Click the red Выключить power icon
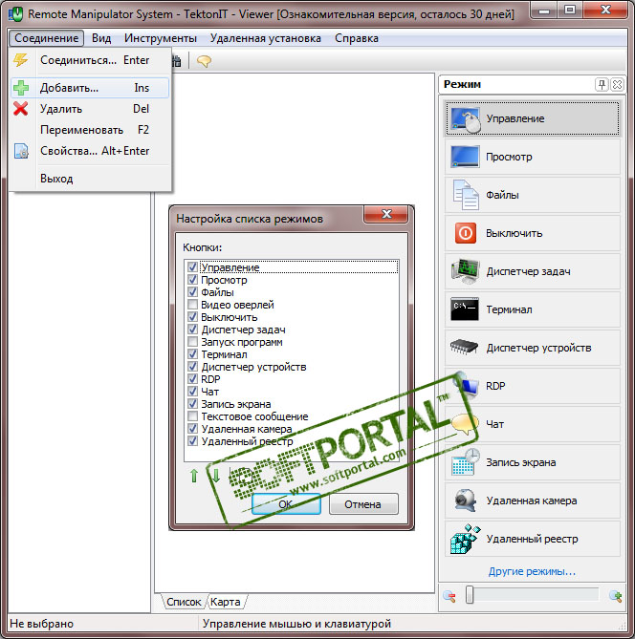 click(465, 233)
